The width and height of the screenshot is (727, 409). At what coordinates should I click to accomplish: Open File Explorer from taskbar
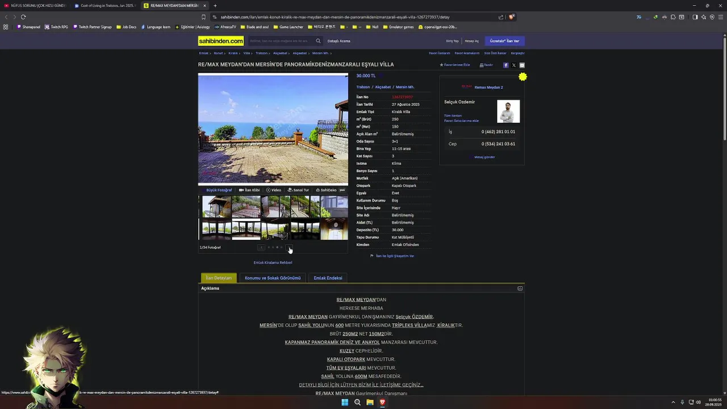tap(370, 402)
